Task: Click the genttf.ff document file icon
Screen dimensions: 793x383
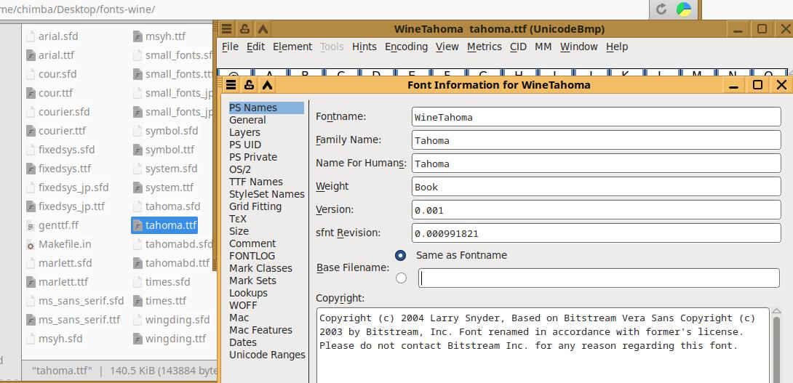Action: [x=31, y=225]
